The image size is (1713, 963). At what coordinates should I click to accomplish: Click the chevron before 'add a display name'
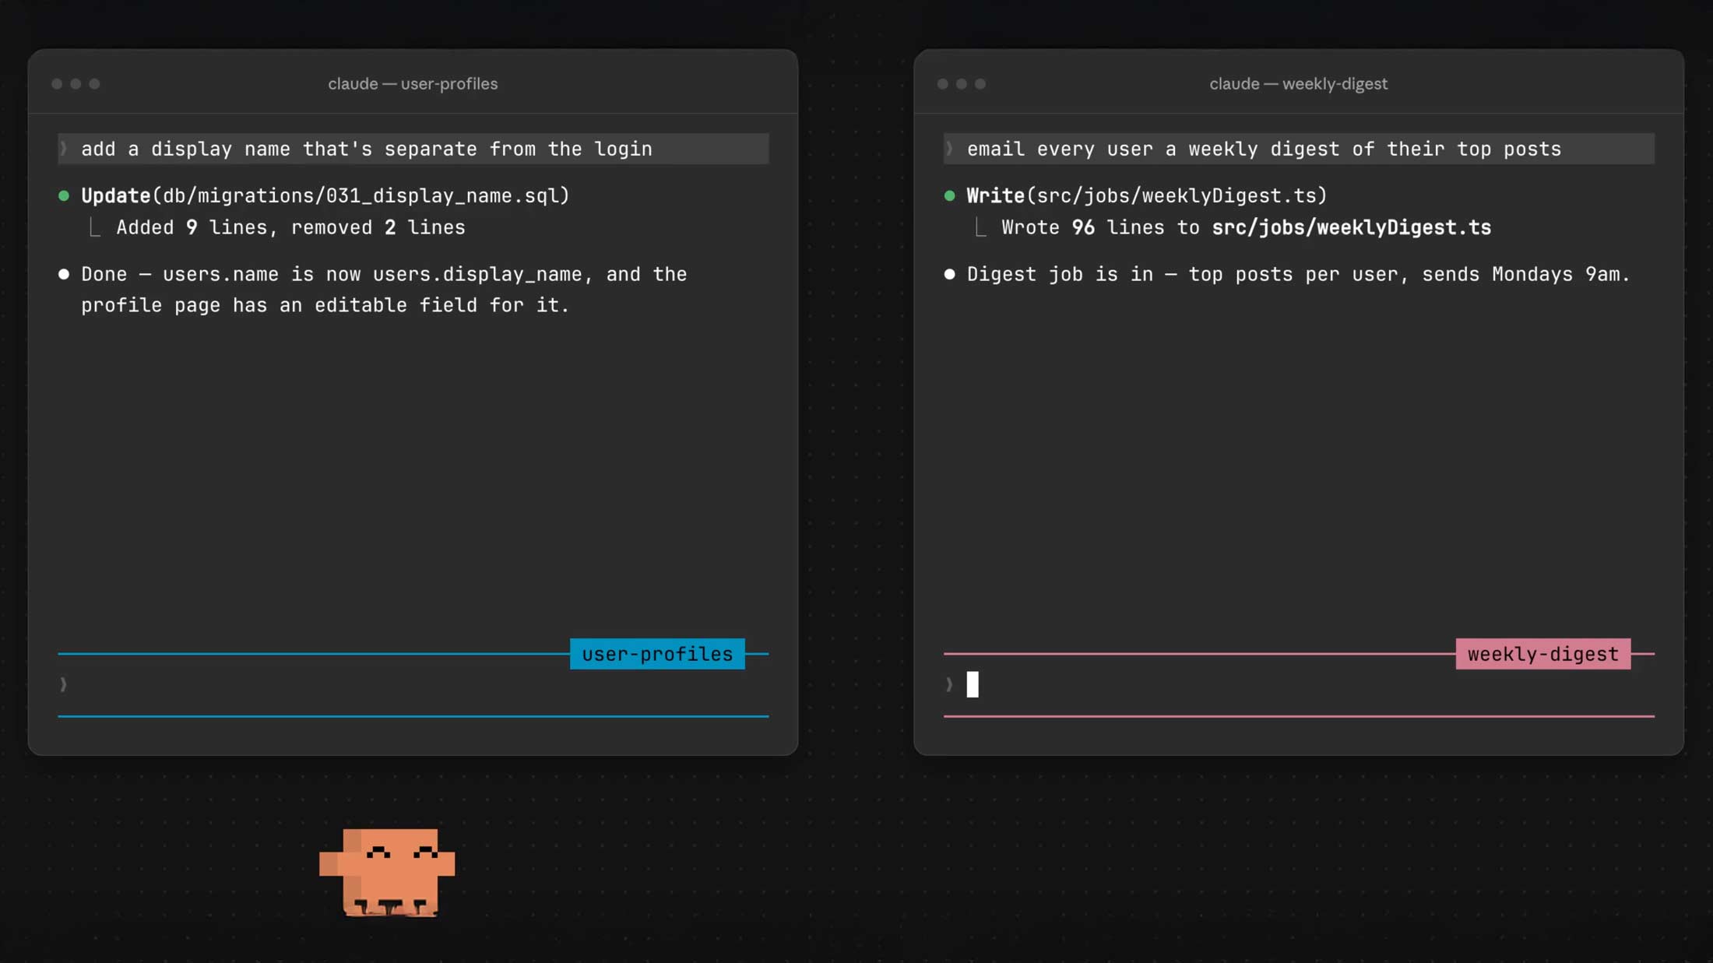coord(64,149)
